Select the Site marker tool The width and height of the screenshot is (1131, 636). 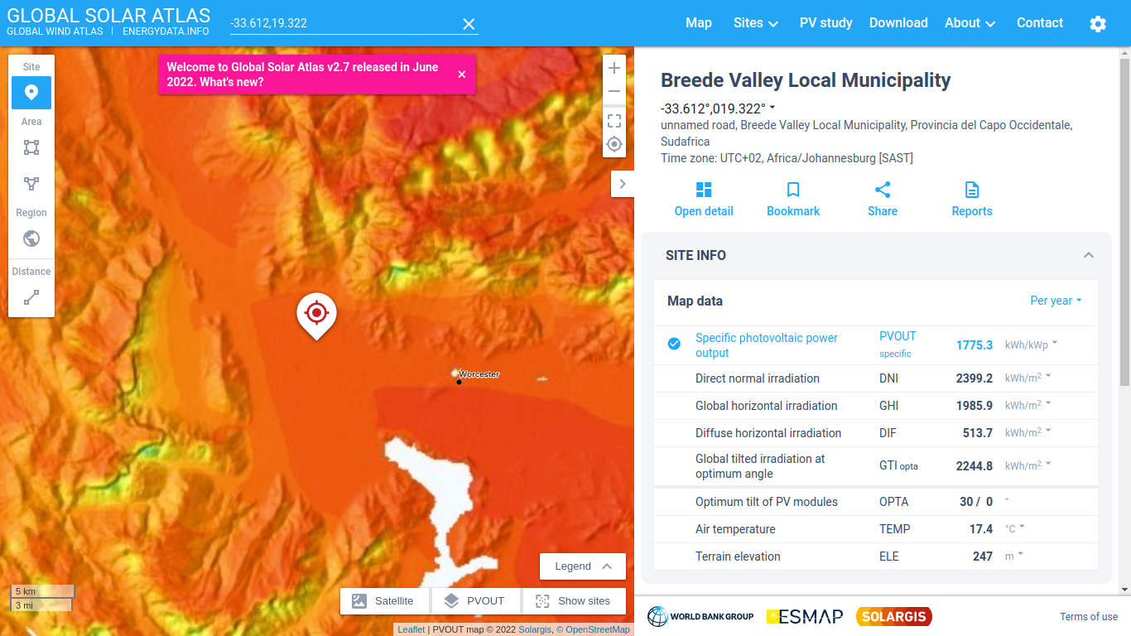pos(31,93)
